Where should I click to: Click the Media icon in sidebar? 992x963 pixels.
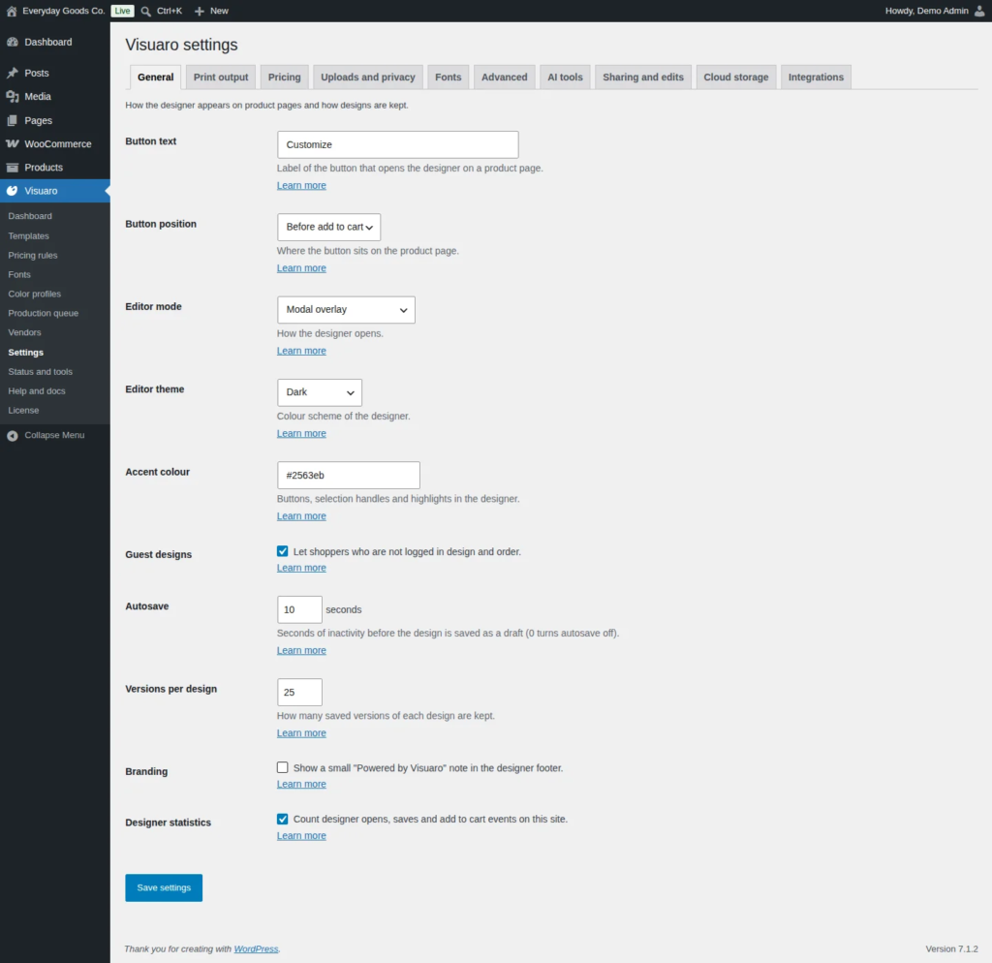point(12,96)
